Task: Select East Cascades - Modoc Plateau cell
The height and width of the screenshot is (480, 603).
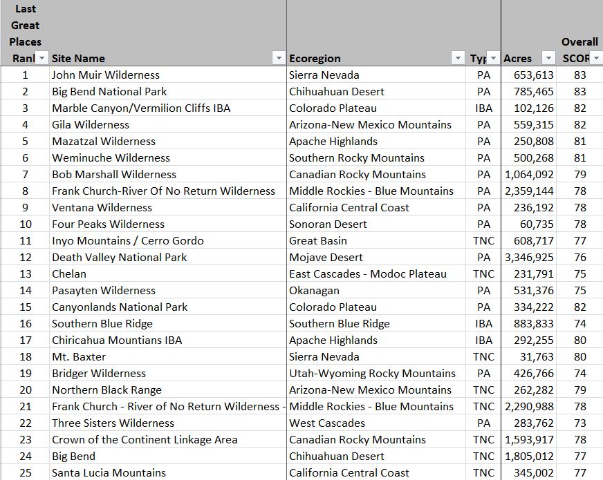Action: pyautogui.click(x=376, y=273)
